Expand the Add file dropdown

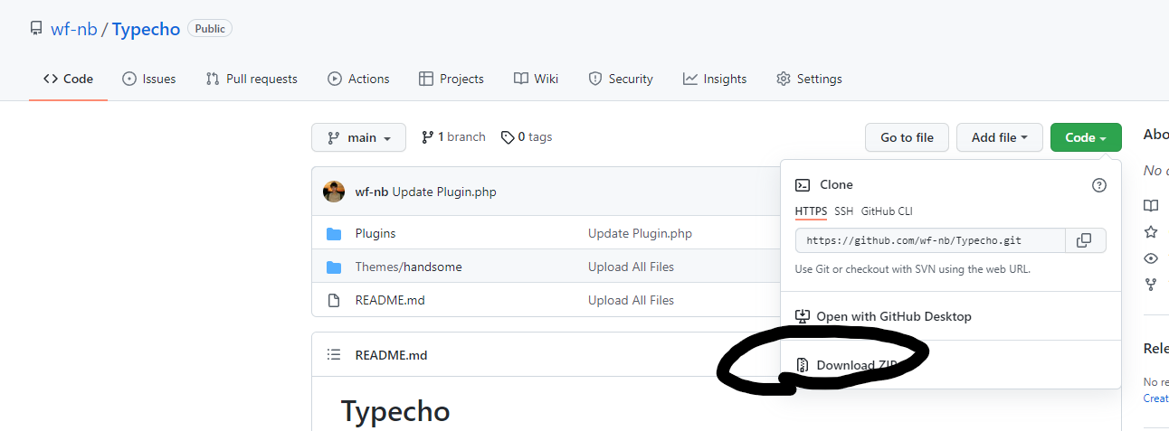point(999,137)
